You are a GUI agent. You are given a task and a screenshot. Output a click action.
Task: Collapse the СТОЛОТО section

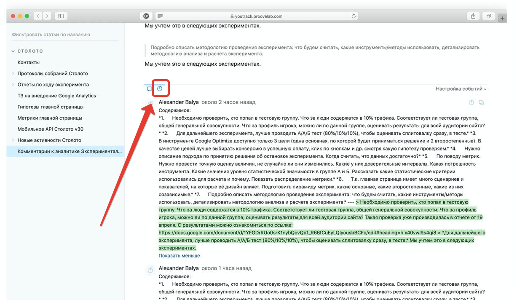click(13, 51)
